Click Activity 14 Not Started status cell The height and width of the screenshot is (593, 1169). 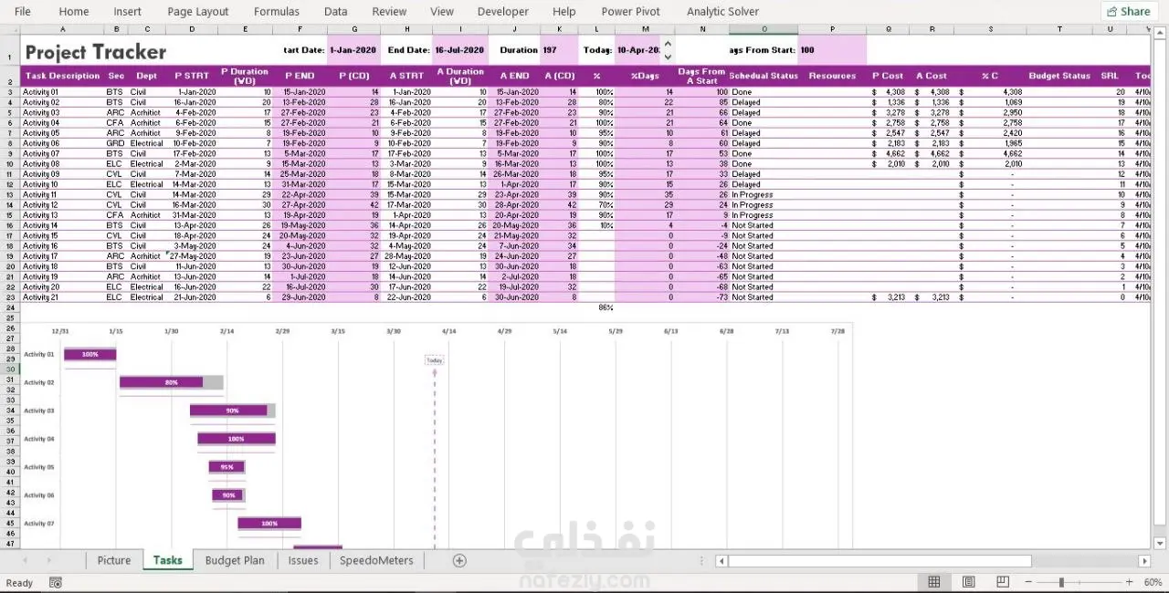(x=765, y=225)
